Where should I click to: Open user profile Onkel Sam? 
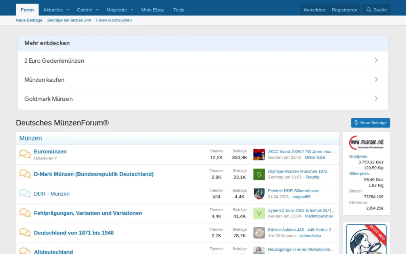(x=315, y=157)
